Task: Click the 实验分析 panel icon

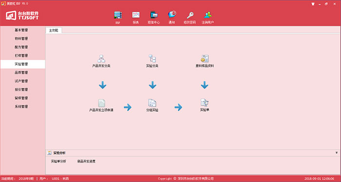Action: [49, 153]
